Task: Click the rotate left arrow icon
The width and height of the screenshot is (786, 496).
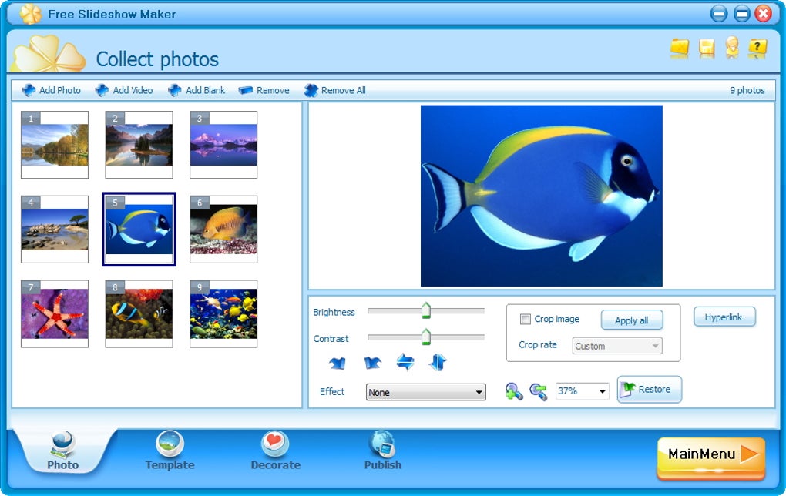Action: pyautogui.click(x=338, y=363)
